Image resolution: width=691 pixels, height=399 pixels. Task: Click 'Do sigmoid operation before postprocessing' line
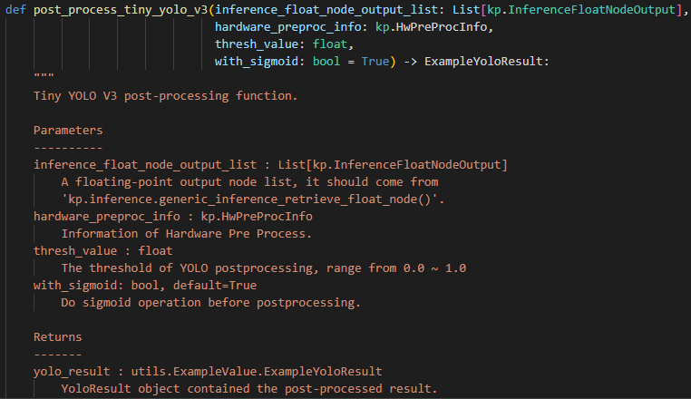(x=210, y=303)
